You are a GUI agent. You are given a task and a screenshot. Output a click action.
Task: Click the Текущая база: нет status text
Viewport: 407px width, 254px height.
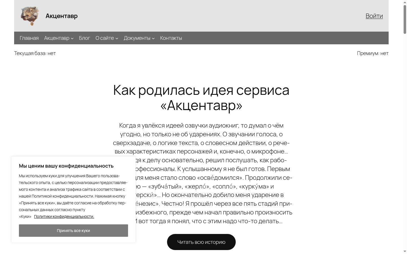35,53
